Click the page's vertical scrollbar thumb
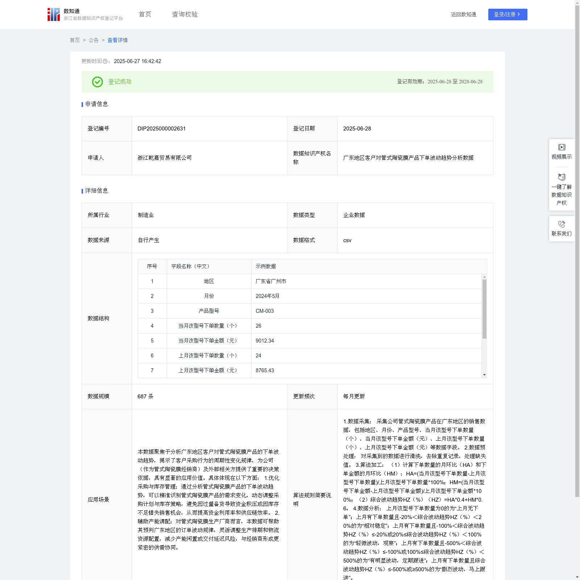 [x=577, y=250]
